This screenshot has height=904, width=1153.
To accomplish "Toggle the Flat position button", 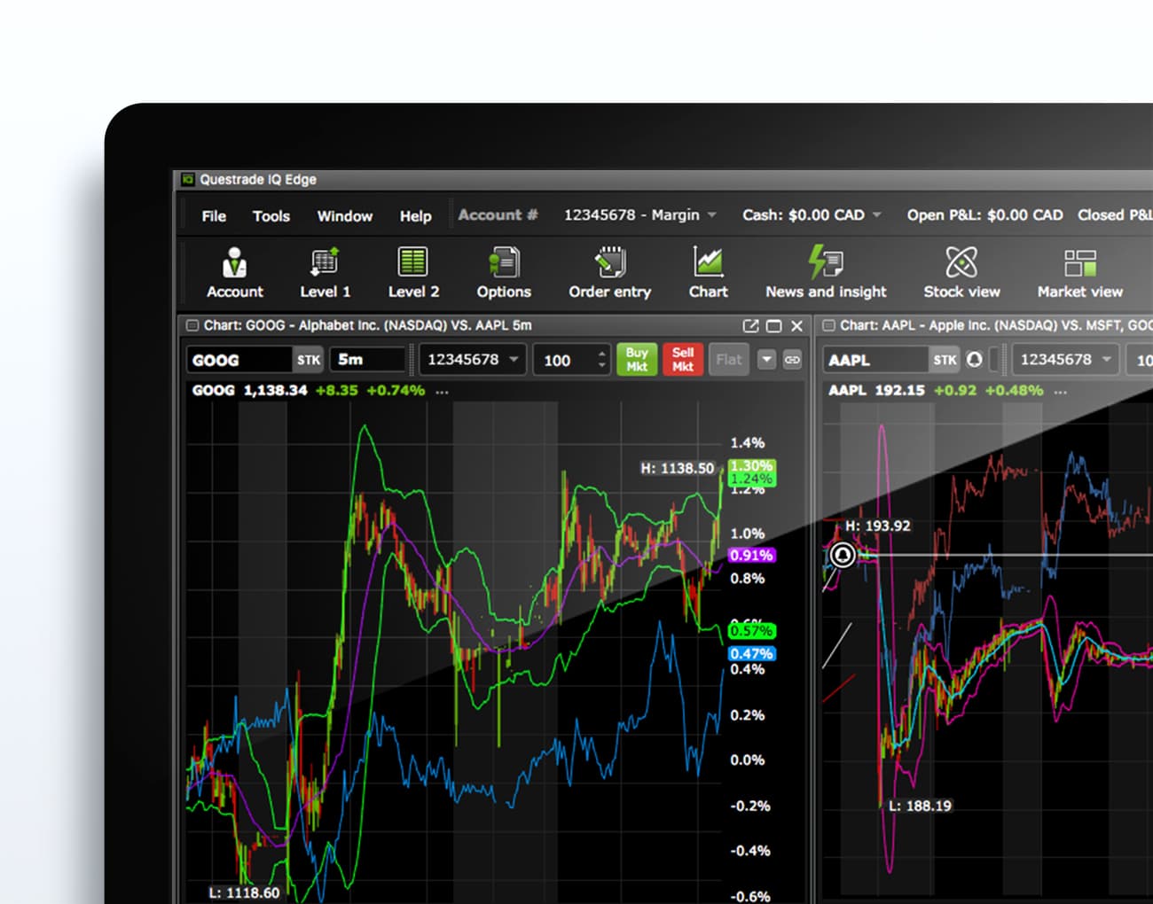I will click(x=728, y=359).
